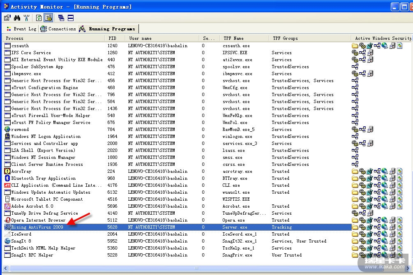Image resolution: width=413 pixels, height=275 pixels.
Task: Click the ravmond globe process icon
Action: (7, 129)
